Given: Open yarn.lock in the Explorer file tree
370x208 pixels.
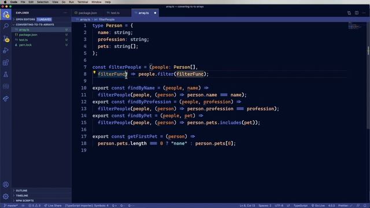Looking at the screenshot, I should pos(25,45).
